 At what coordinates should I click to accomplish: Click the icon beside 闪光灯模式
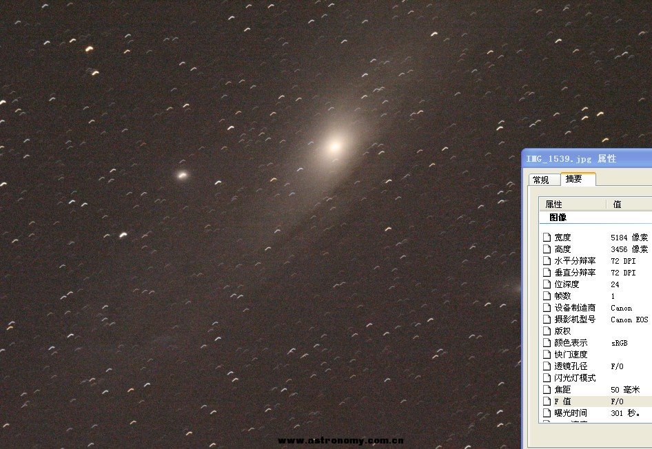point(547,378)
